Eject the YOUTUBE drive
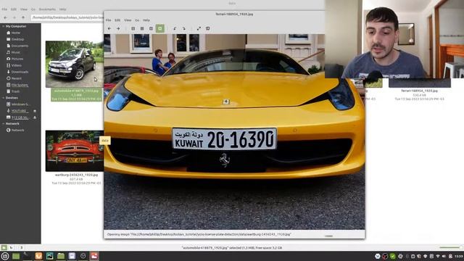This screenshot has height=261, width=464. [35, 111]
